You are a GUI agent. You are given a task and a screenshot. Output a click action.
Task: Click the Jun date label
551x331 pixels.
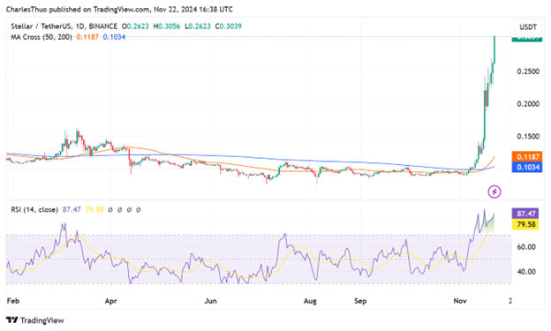210,301
